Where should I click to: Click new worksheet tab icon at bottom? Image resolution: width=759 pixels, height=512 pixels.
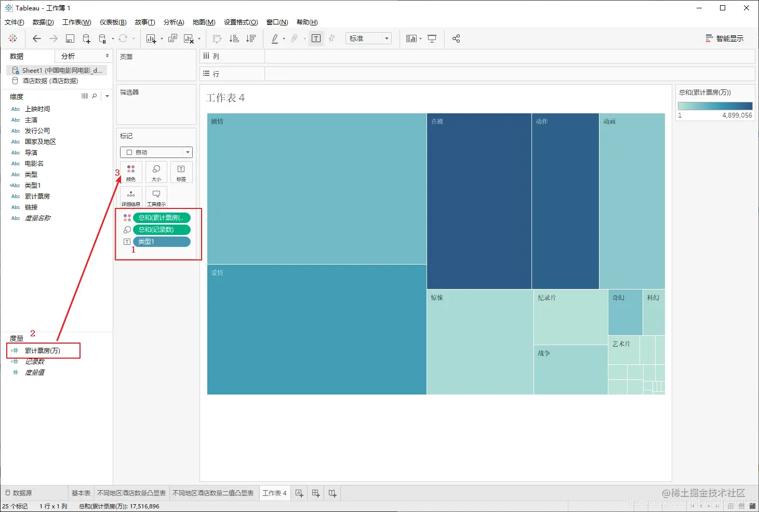[299, 493]
